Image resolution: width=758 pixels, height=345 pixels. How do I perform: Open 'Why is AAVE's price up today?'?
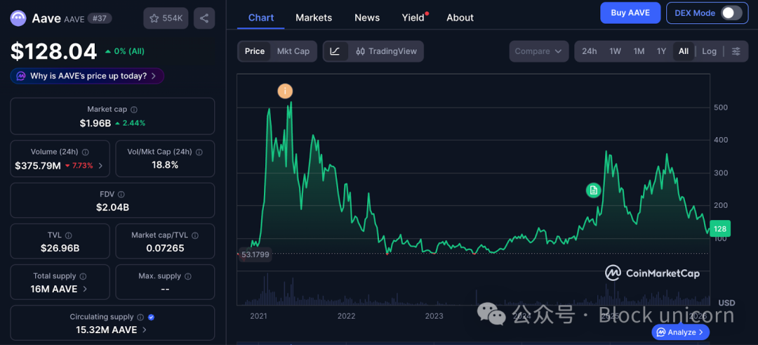88,76
